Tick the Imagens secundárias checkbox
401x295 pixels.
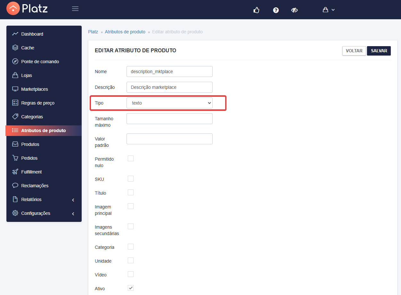[131, 226]
